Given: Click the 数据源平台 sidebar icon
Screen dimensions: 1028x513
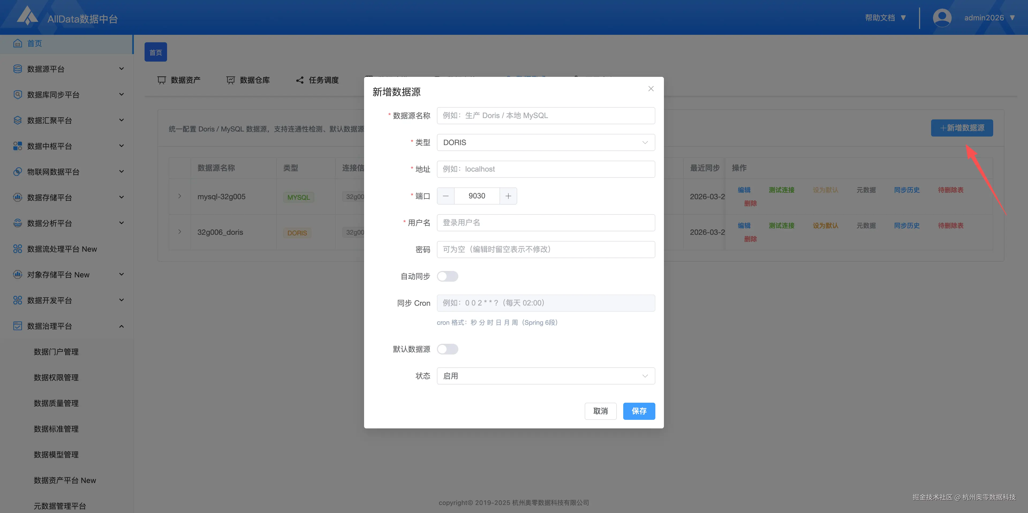Looking at the screenshot, I should (x=18, y=69).
